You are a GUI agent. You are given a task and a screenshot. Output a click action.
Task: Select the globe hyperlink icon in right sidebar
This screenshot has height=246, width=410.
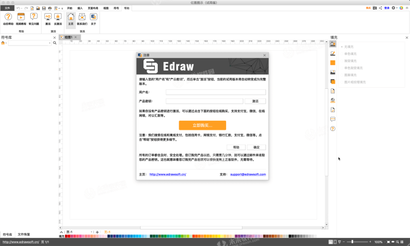tap(333, 100)
